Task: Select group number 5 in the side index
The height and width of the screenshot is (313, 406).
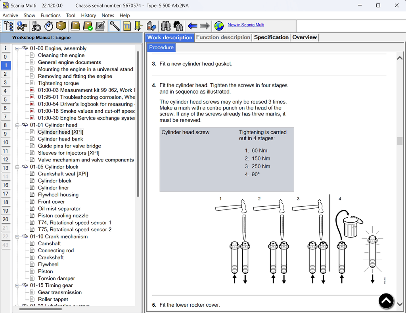Action: 6,100
